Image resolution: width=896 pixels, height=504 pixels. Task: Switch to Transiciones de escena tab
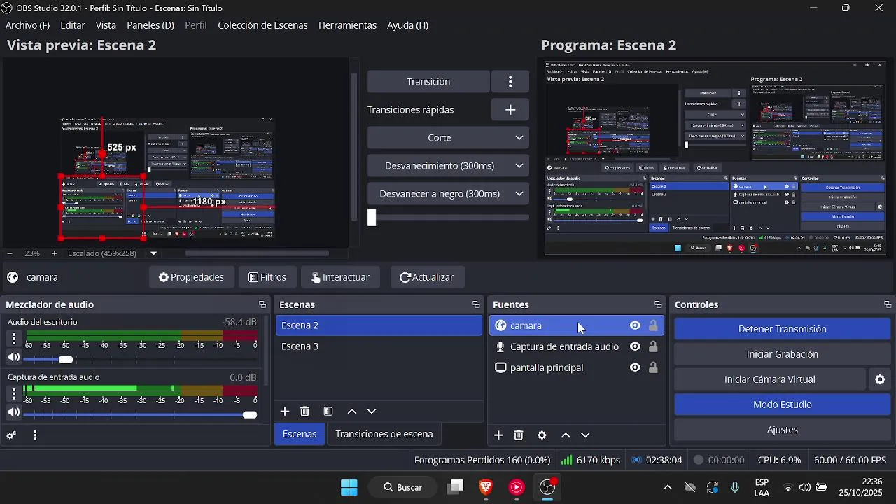pyautogui.click(x=384, y=434)
